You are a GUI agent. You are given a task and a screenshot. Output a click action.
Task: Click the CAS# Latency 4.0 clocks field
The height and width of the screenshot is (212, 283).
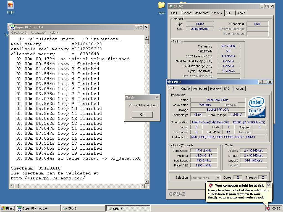coord(228,56)
